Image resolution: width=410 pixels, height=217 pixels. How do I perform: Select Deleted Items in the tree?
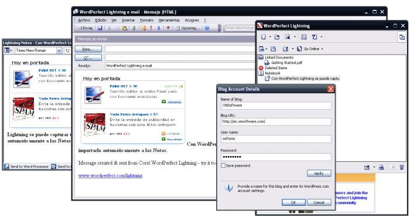coord(276,68)
